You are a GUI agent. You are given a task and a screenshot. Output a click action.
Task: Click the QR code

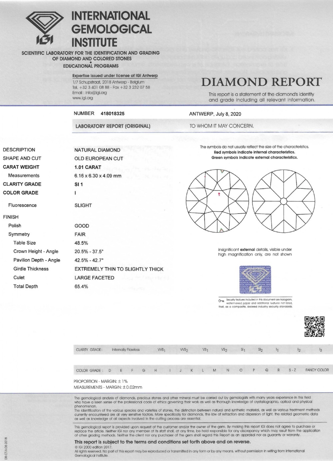[x=314, y=326]
